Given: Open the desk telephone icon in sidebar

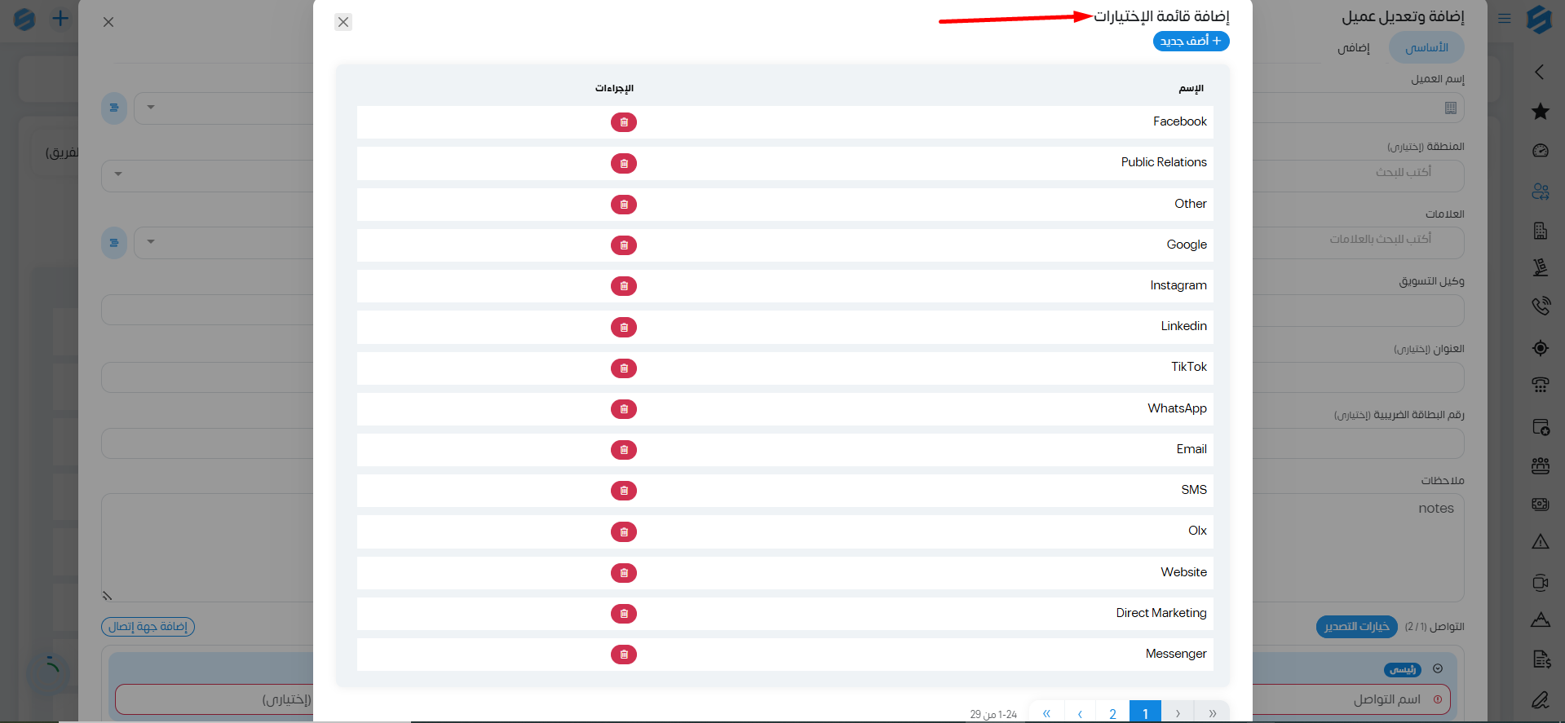Looking at the screenshot, I should (1540, 385).
